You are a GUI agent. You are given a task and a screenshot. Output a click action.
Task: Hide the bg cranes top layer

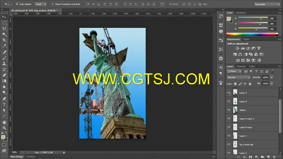click(x=229, y=144)
